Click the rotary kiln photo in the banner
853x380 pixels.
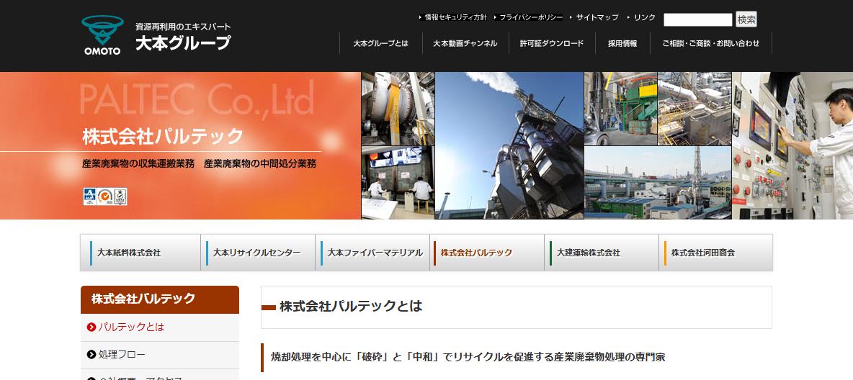398,108
